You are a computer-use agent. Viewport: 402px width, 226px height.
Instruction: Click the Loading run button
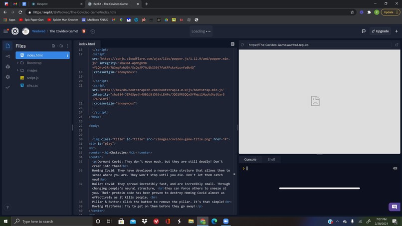[201, 31]
